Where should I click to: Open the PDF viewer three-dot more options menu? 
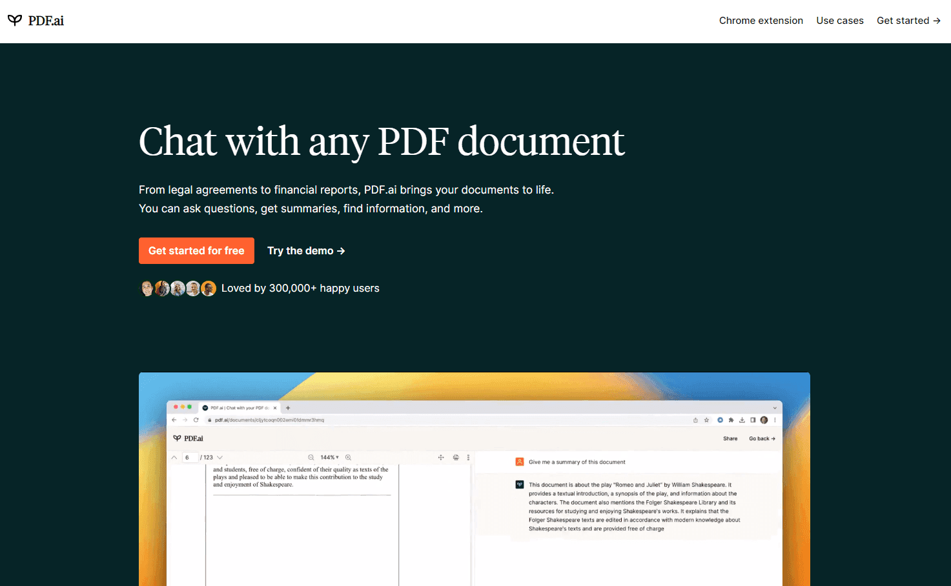(x=468, y=458)
